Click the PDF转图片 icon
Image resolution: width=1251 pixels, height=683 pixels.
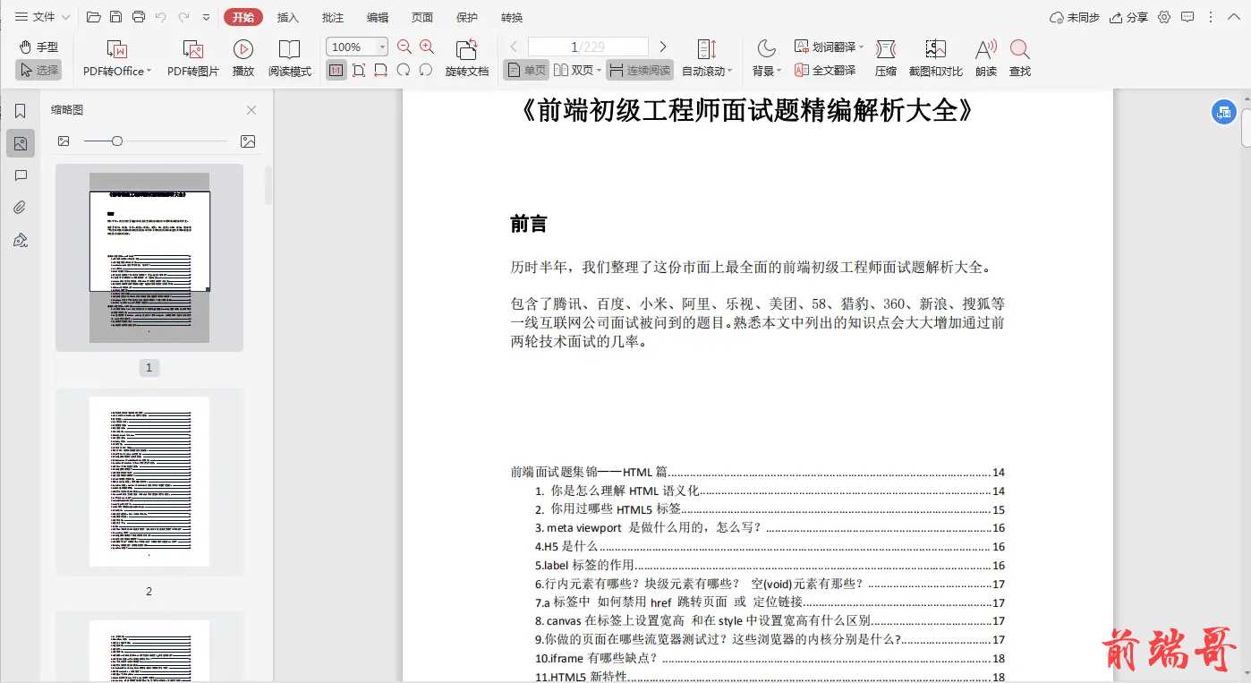click(x=192, y=50)
